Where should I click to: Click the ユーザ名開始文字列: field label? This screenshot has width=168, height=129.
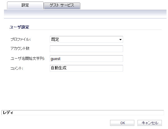pos(27,59)
